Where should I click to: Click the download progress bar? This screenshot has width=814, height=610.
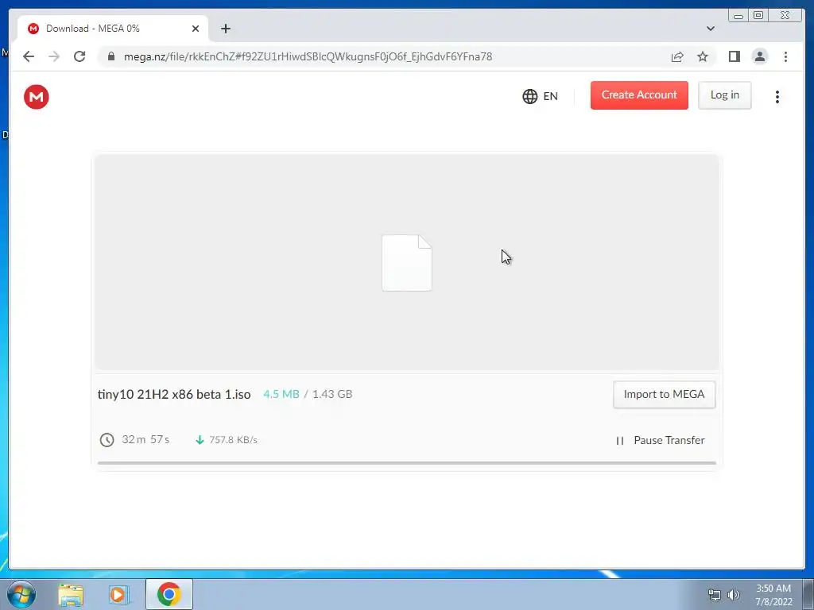pos(406,463)
